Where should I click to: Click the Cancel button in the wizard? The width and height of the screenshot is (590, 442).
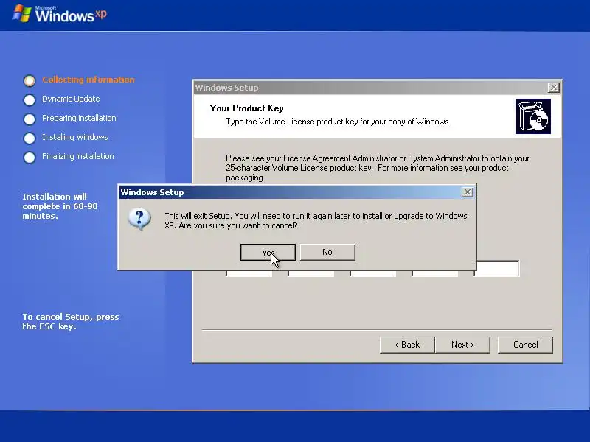[x=525, y=345]
